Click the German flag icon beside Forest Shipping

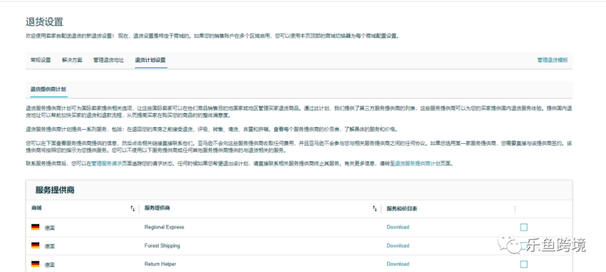click(x=36, y=246)
